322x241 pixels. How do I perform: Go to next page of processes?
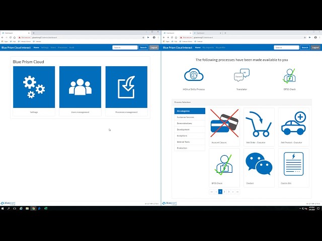click(233, 192)
